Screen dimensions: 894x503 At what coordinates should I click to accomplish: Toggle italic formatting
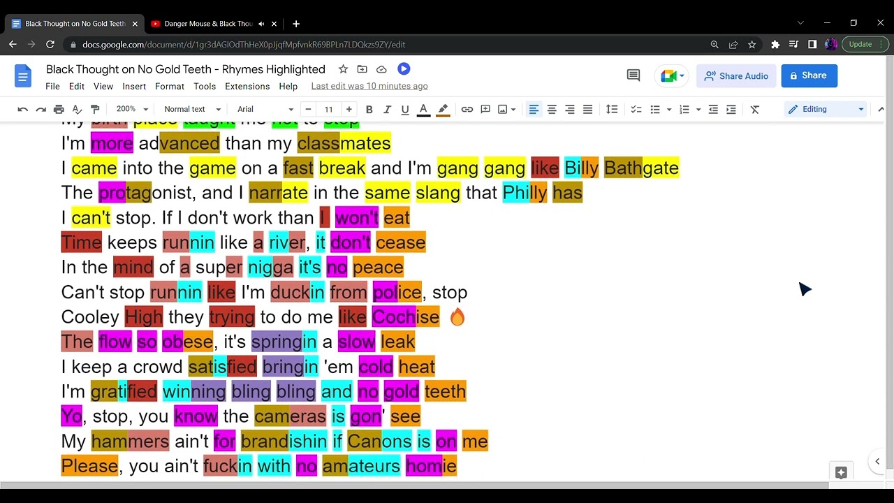pos(387,109)
